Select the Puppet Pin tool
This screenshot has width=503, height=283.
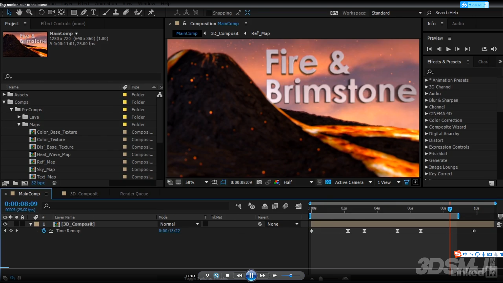(151, 13)
